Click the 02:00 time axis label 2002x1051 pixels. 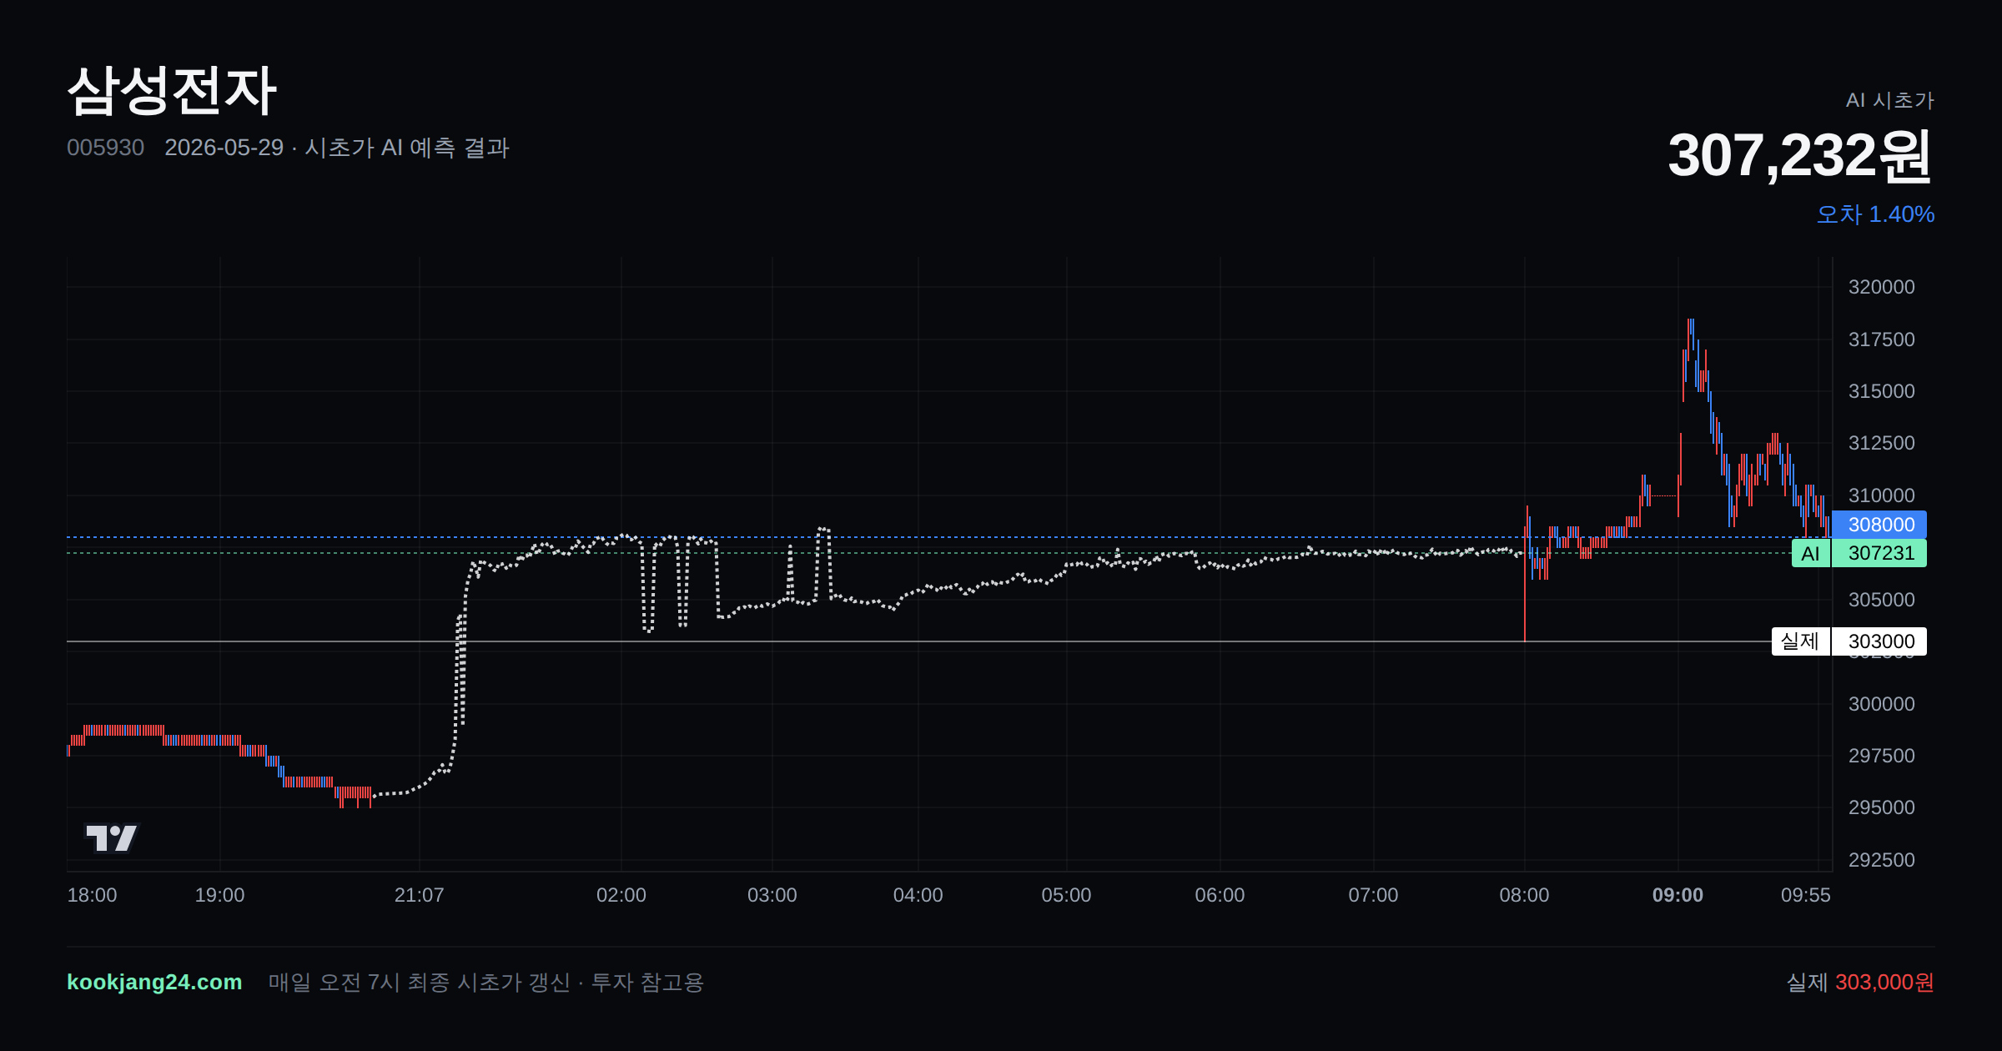[621, 895]
